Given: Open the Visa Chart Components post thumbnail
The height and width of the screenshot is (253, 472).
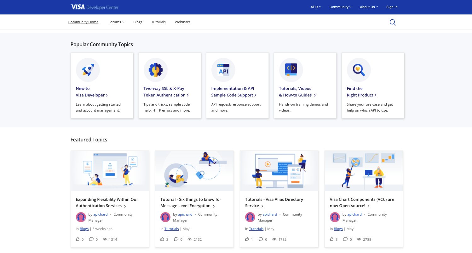Looking at the screenshot, I should [364, 171].
